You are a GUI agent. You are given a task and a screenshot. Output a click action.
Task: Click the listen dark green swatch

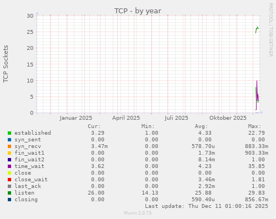pyautogui.click(x=9, y=193)
